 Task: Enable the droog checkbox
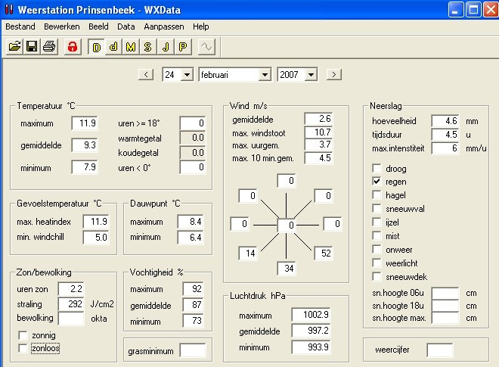pyautogui.click(x=377, y=168)
